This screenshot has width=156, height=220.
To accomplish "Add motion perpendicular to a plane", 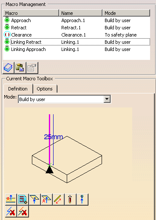I will click(x=34, y=200).
